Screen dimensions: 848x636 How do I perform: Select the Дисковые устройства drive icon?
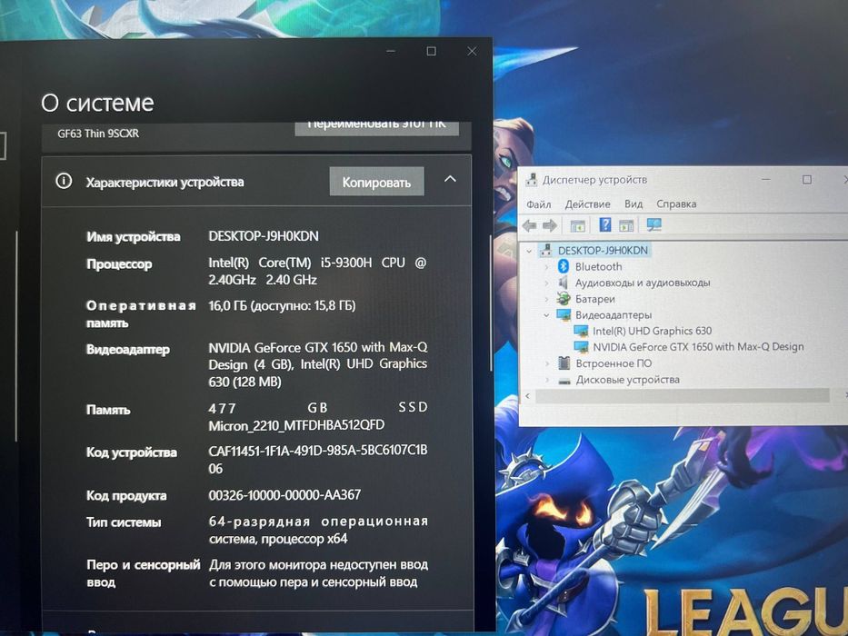[x=564, y=380]
